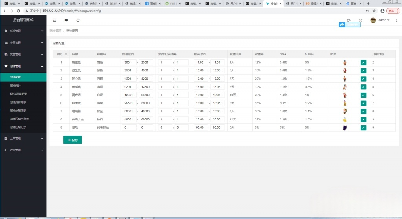402x219 pixels.
Task: Toggle the sidebar collapse icon
Action: pos(54,20)
